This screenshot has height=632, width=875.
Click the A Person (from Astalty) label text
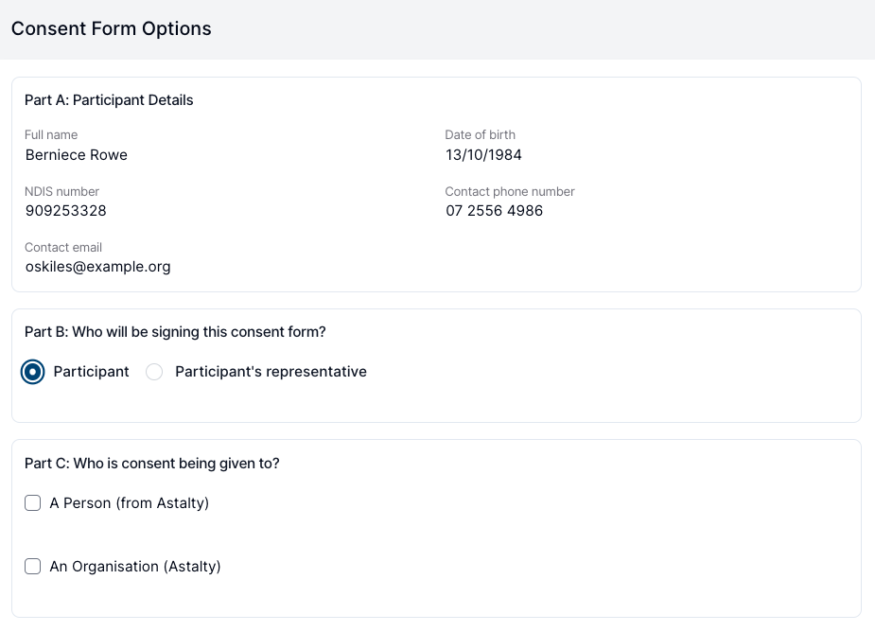[130, 503]
